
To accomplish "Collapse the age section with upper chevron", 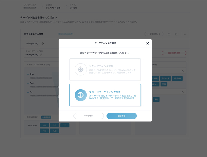I will point(182,71).
